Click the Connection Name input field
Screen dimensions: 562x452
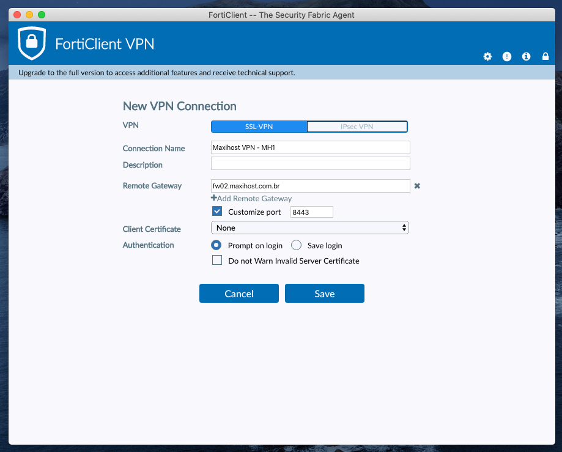[311, 147]
